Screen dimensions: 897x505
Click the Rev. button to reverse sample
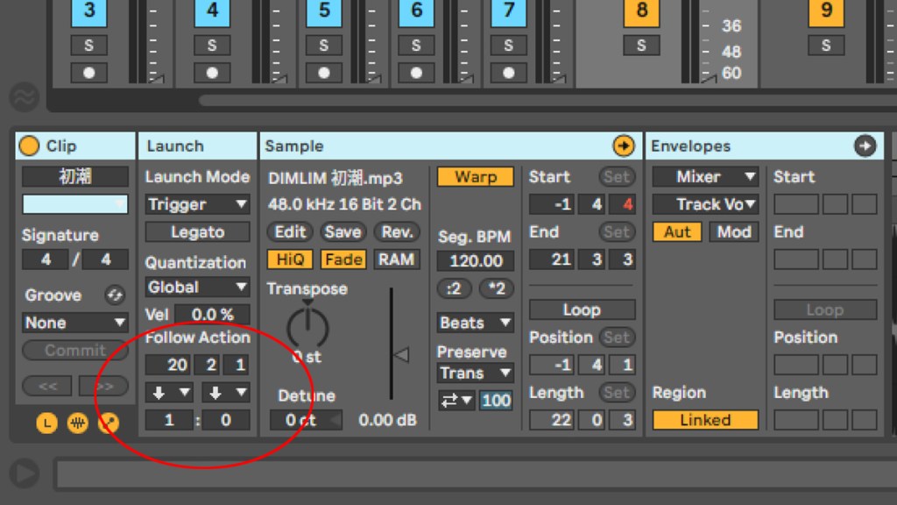pos(396,232)
